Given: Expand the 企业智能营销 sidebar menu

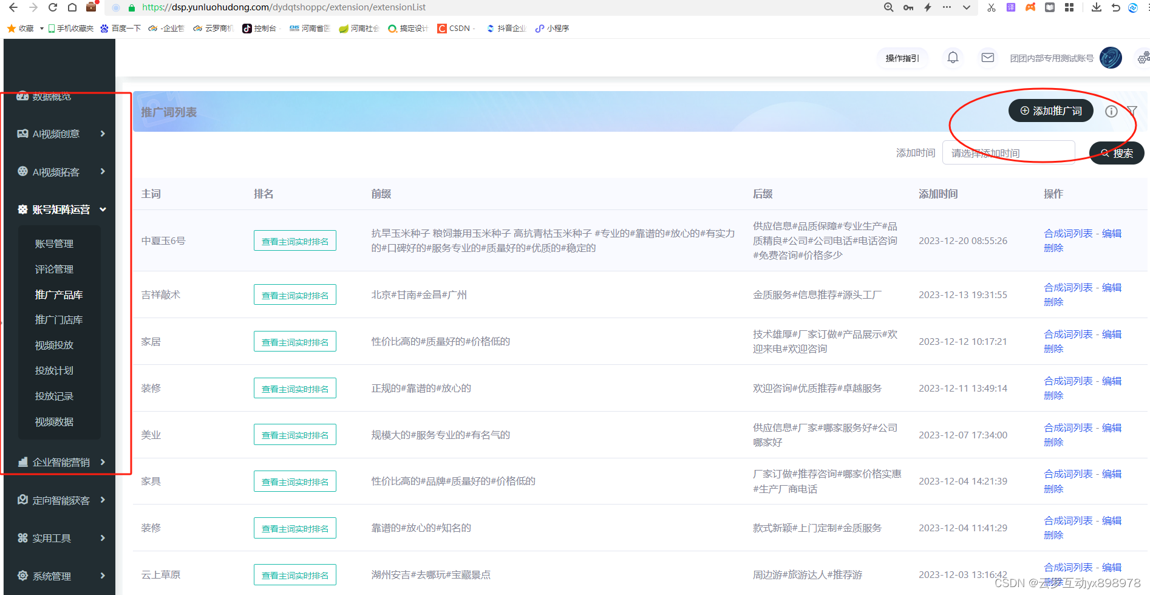Looking at the screenshot, I should 61,462.
